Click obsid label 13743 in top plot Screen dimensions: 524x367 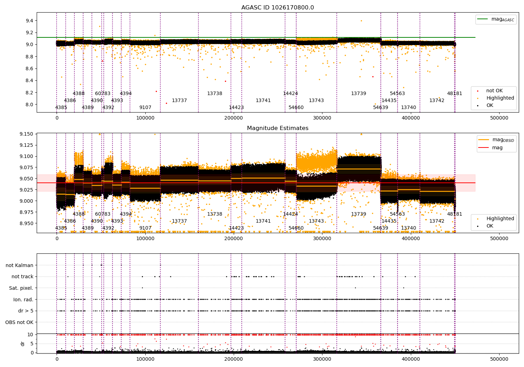(316, 101)
